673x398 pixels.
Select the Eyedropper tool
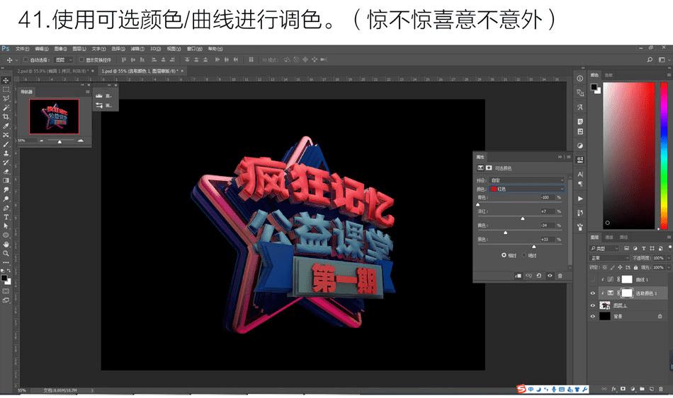click(6, 126)
